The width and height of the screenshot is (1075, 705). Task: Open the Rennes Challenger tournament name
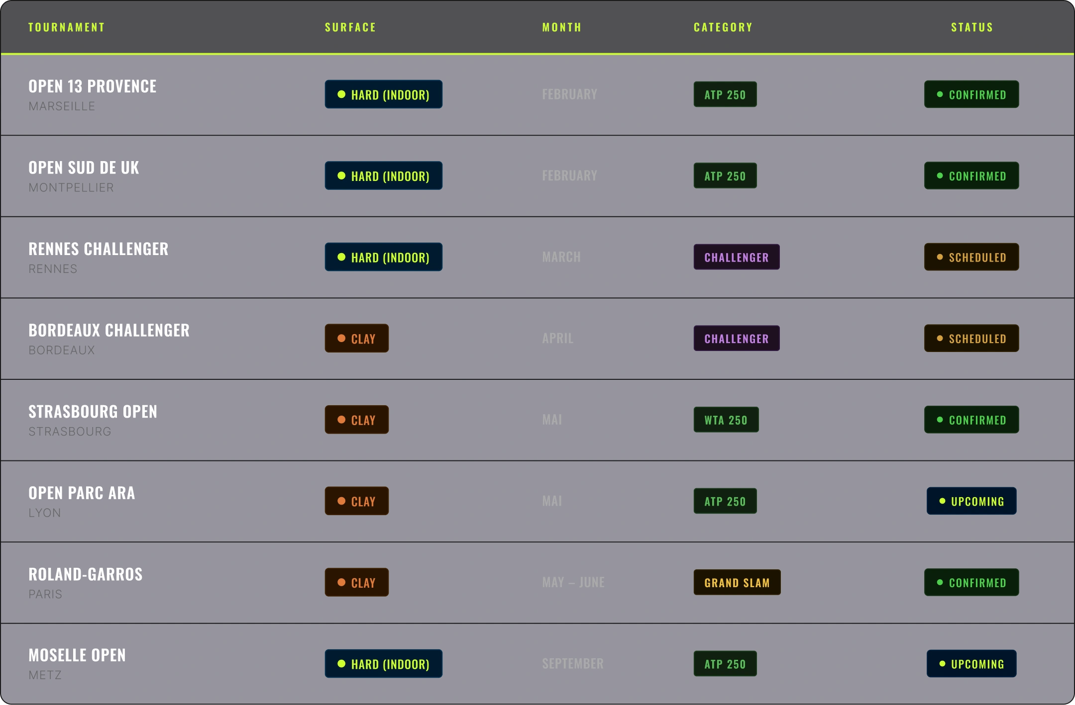[x=99, y=249]
